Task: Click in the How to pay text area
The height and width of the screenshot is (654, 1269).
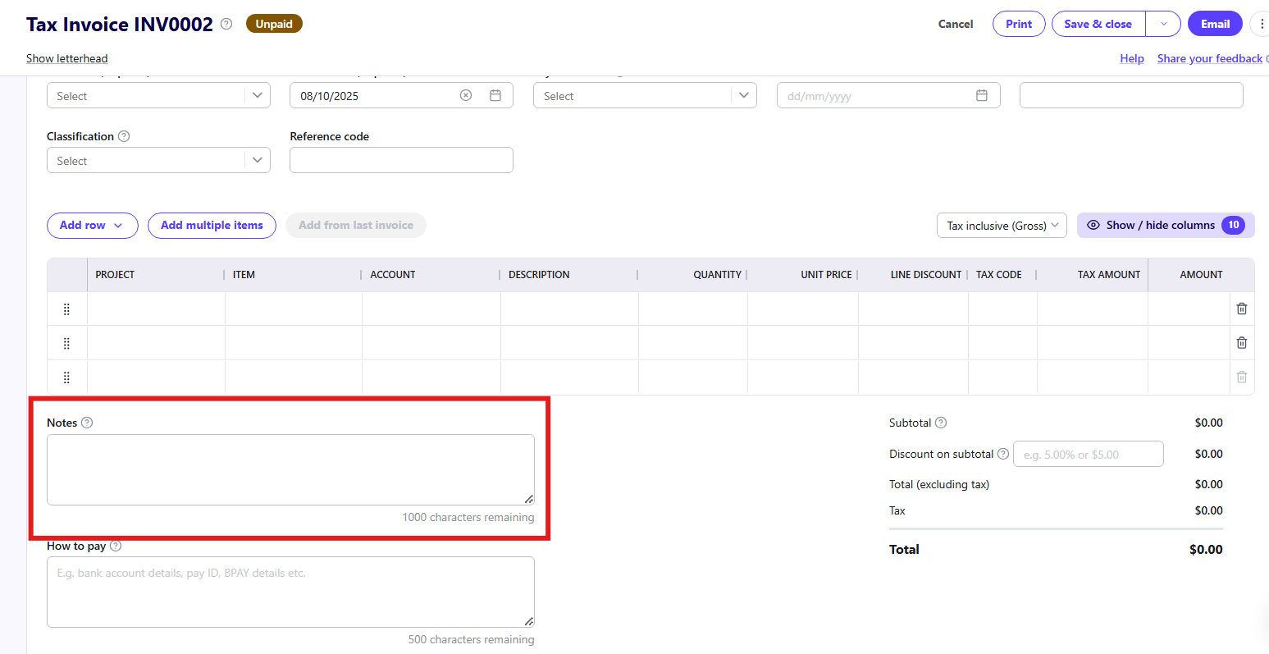Action: coord(290,592)
